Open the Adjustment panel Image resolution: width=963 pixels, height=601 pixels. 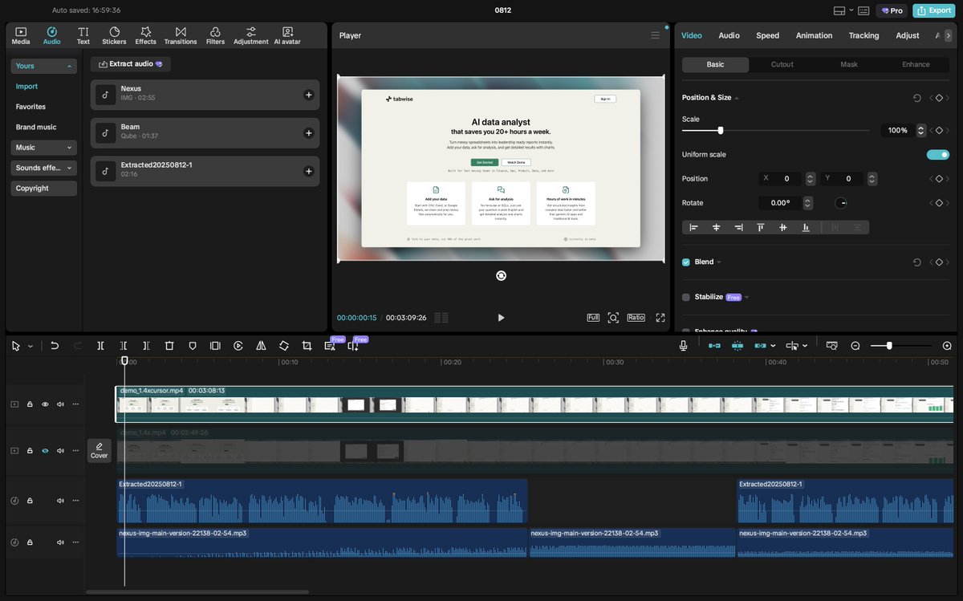coord(251,35)
